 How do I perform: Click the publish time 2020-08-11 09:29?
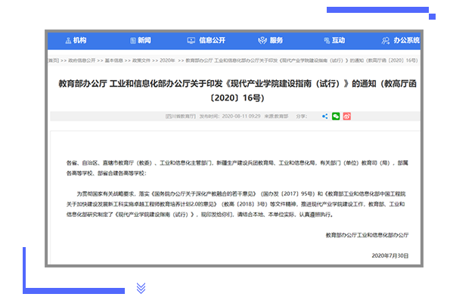point(241,116)
